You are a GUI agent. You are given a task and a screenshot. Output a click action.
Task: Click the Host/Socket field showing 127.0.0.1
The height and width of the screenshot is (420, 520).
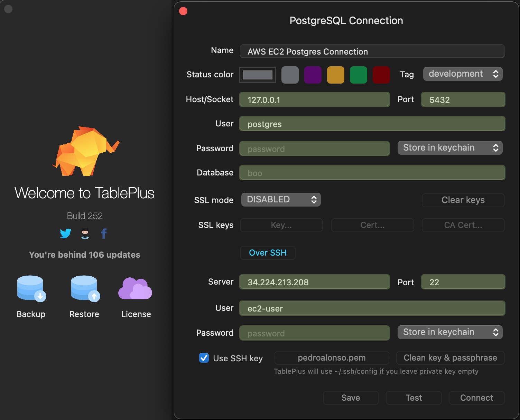(x=314, y=99)
